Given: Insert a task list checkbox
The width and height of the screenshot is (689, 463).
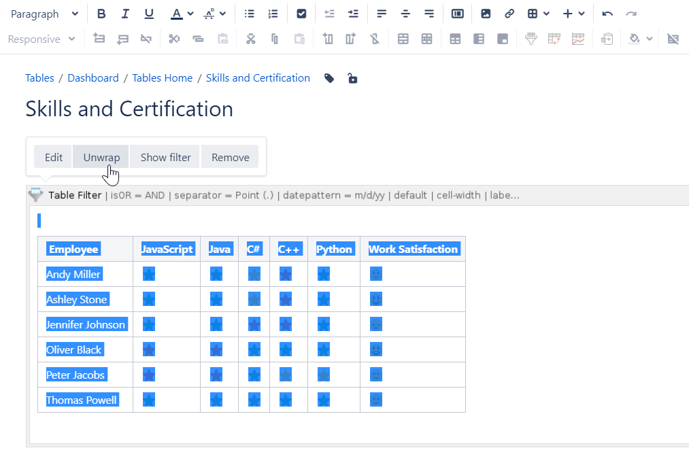Looking at the screenshot, I should click(301, 14).
